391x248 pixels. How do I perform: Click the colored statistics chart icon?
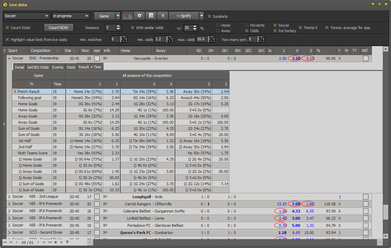(128, 15)
